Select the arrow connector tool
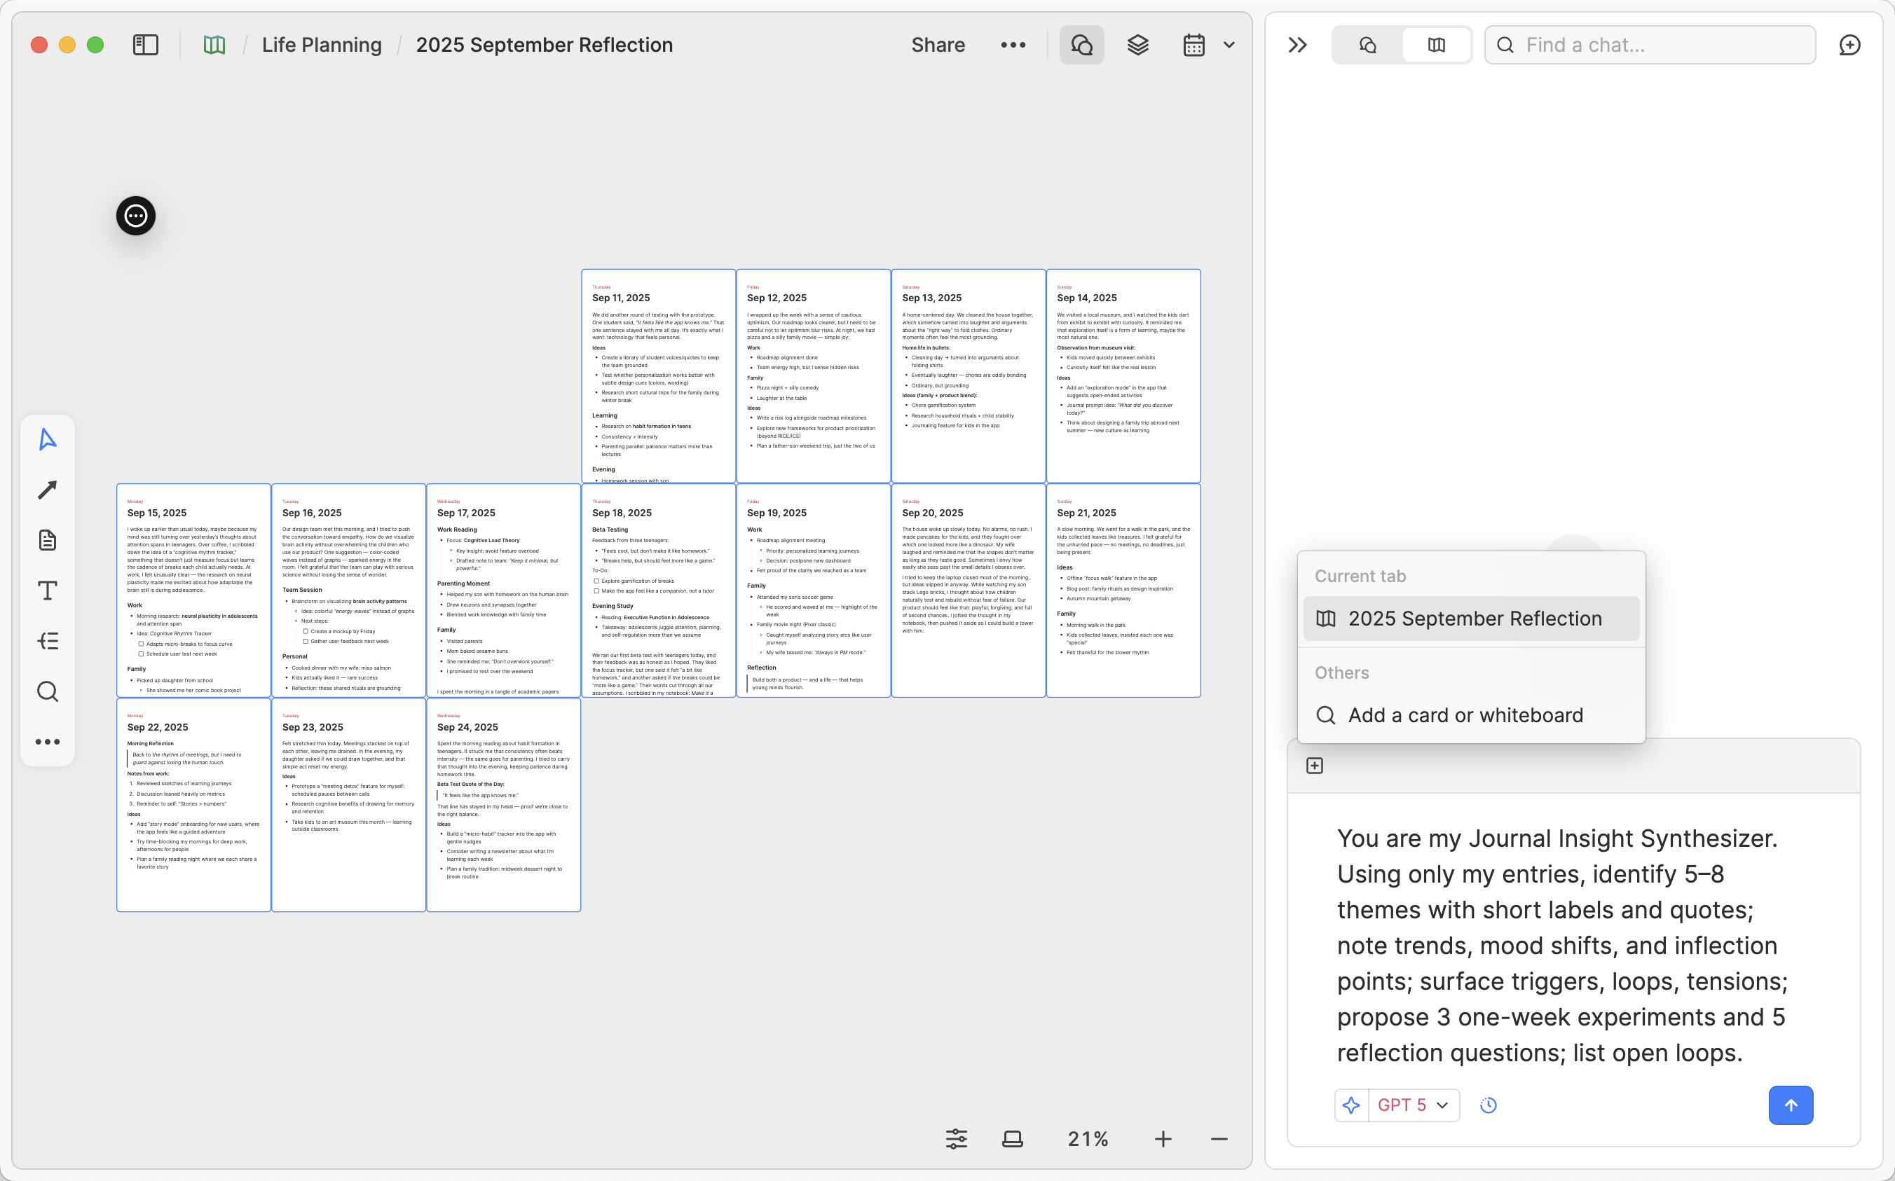The image size is (1895, 1181). 48,490
